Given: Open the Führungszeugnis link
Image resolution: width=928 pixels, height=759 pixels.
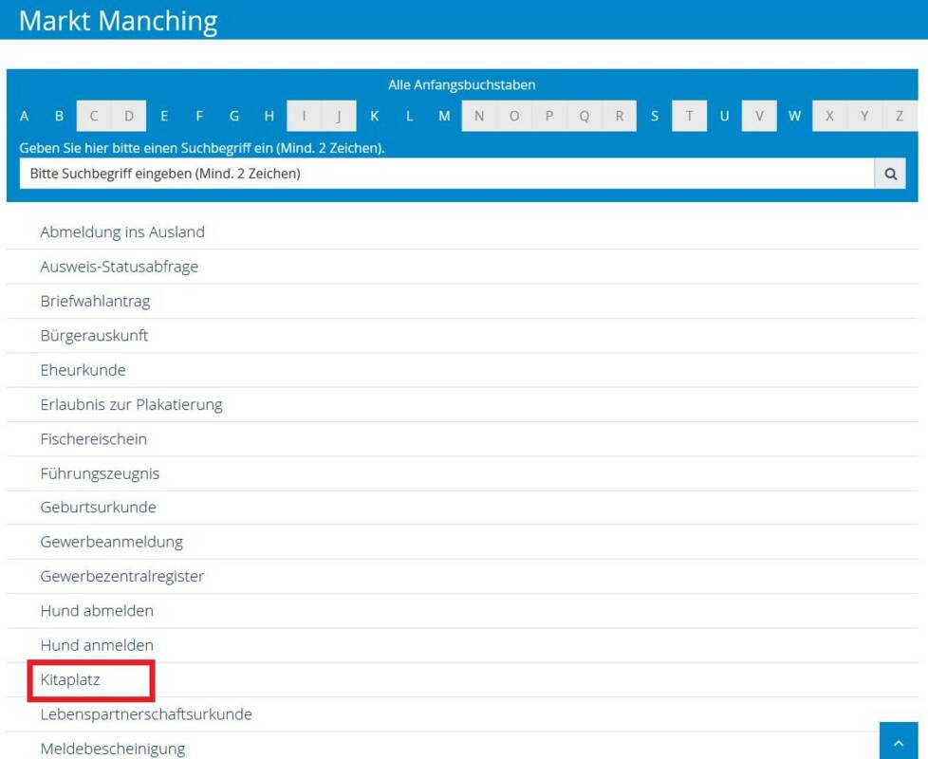Looking at the screenshot, I should pyautogui.click(x=100, y=473).
